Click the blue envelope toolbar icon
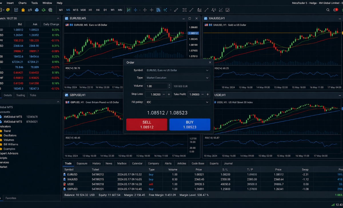The image size is (343, 208). coord(37,10)
